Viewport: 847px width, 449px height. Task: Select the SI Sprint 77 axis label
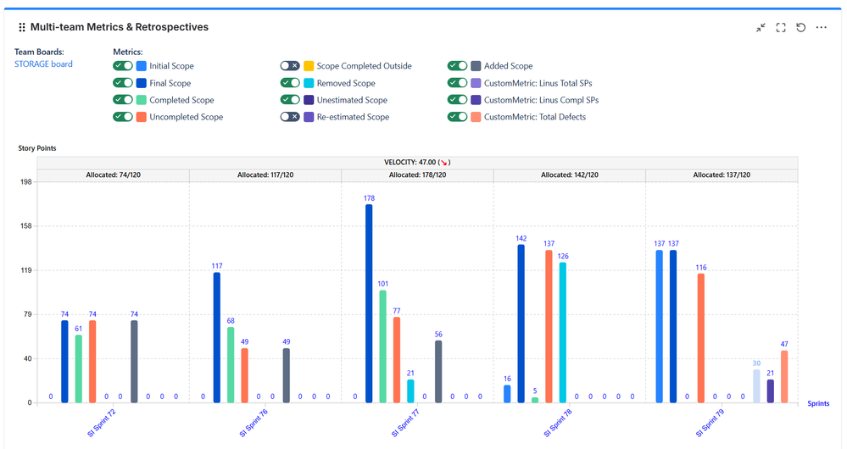(x=405, y=423)
